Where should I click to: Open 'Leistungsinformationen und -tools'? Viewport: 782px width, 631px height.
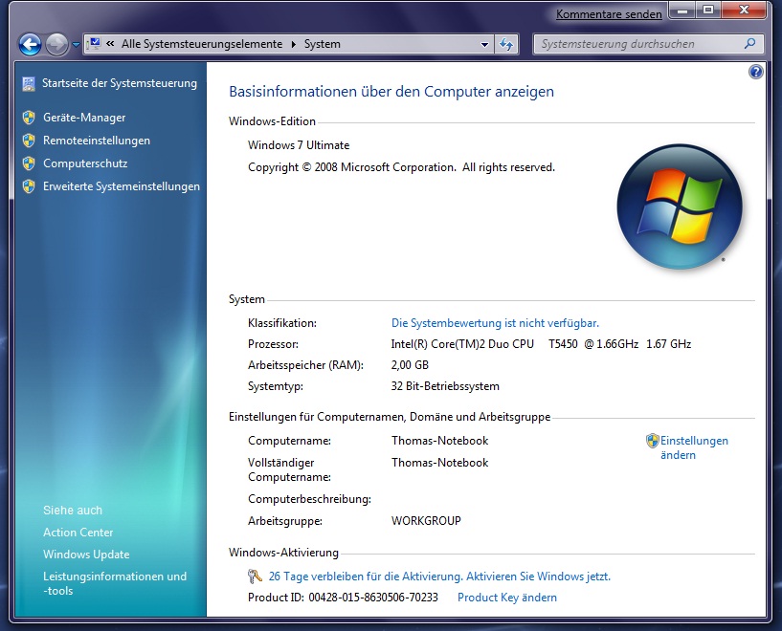115,583
